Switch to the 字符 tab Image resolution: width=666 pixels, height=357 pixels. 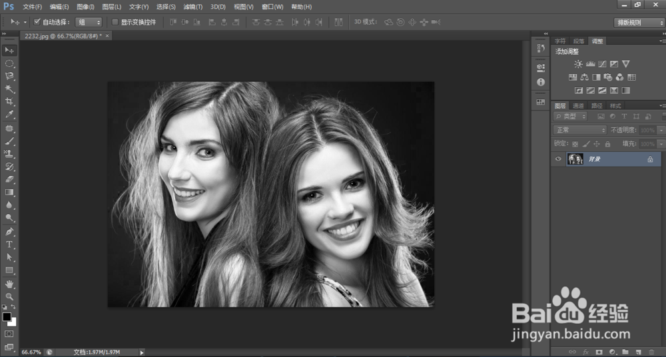(x=560, y=41)
